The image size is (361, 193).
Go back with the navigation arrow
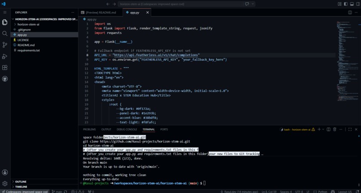coord(108,4)
